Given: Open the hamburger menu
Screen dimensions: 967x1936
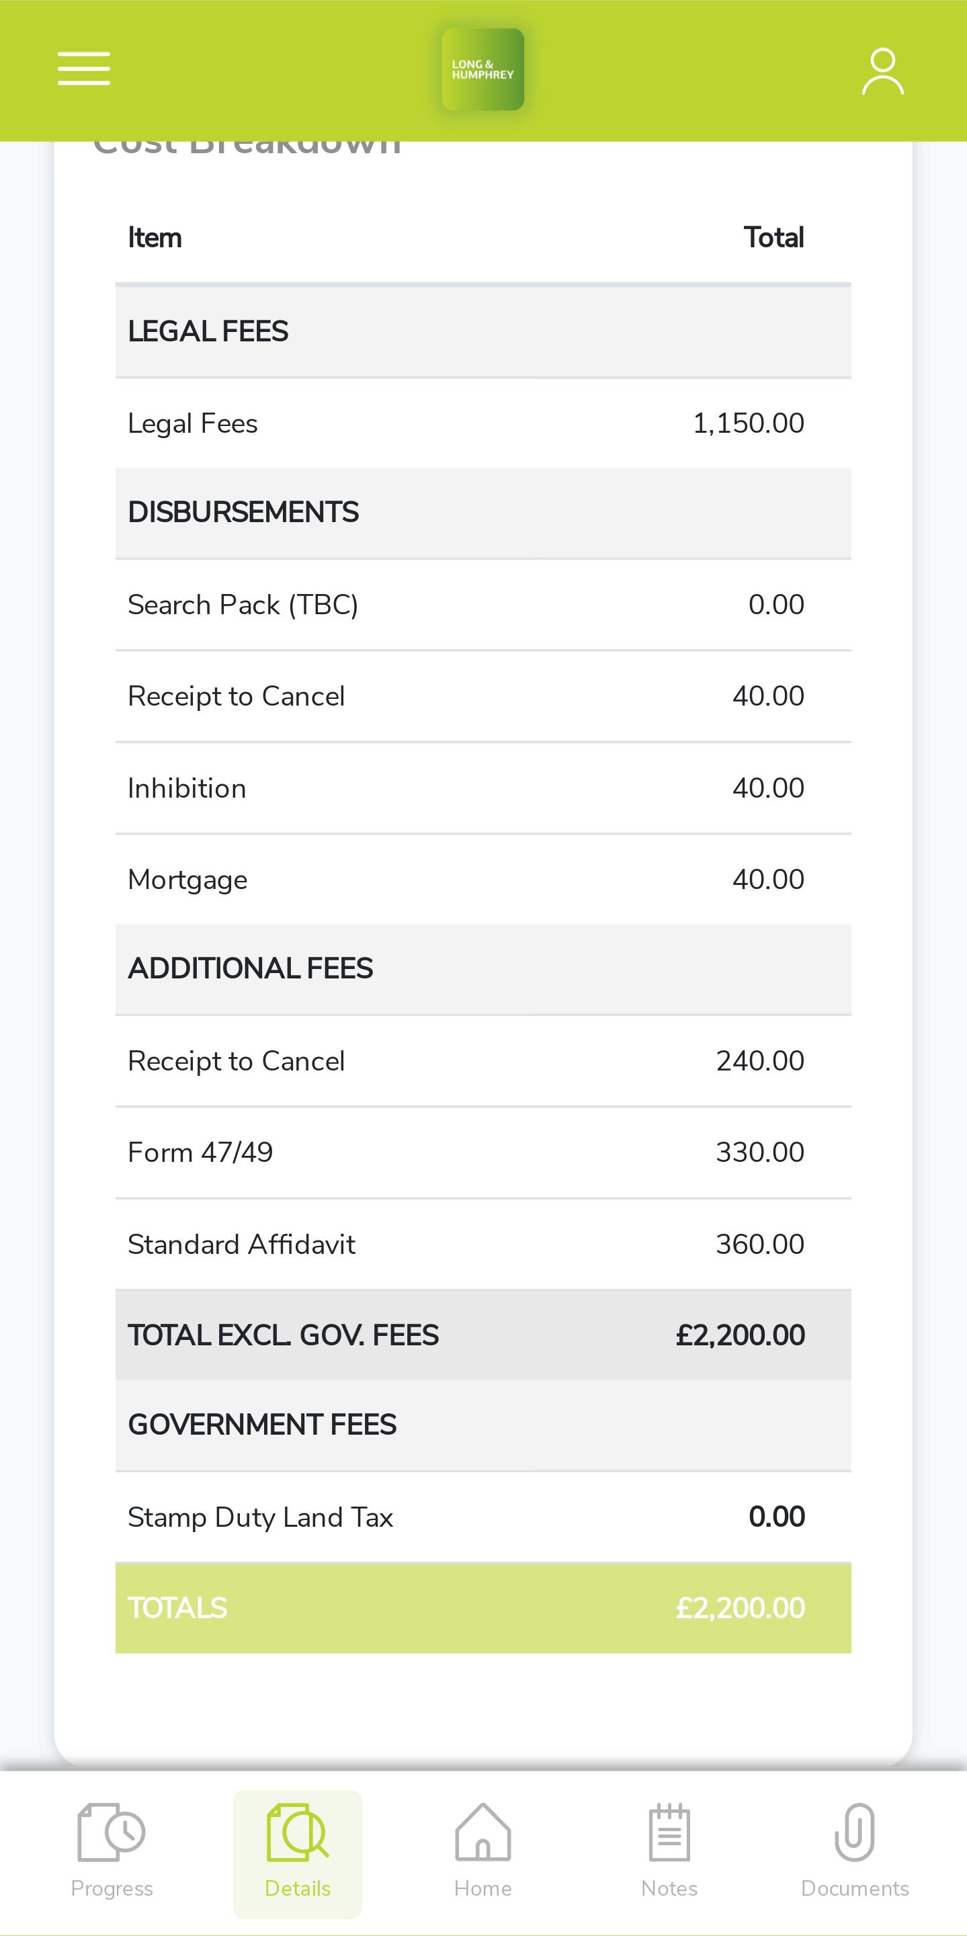Looking at the screenshot, I should (83, 69).
